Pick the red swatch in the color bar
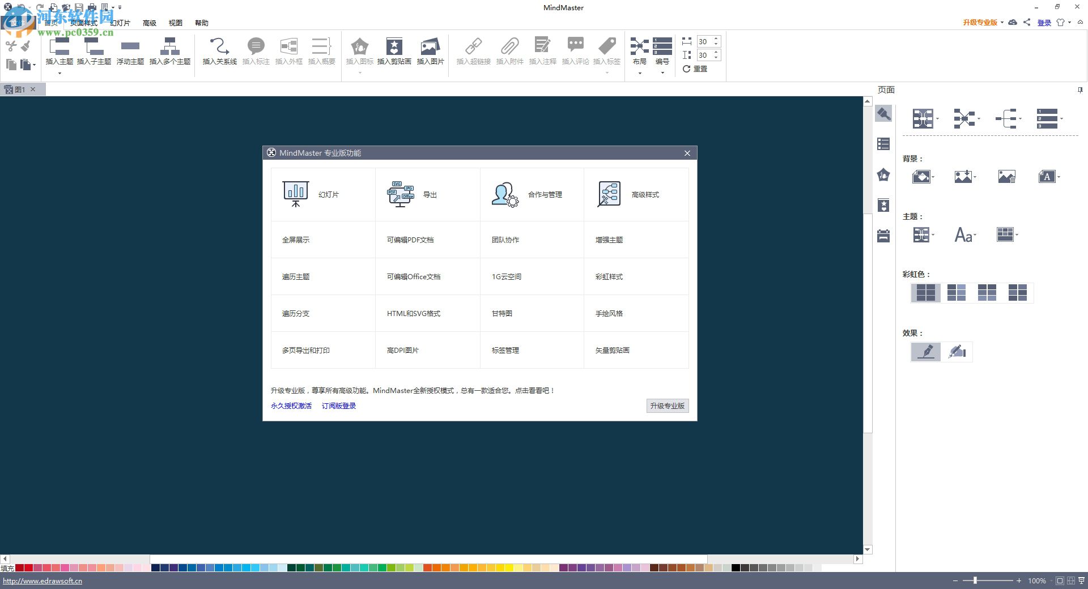This screenshot has height=589, width=1088. [29, 567]
